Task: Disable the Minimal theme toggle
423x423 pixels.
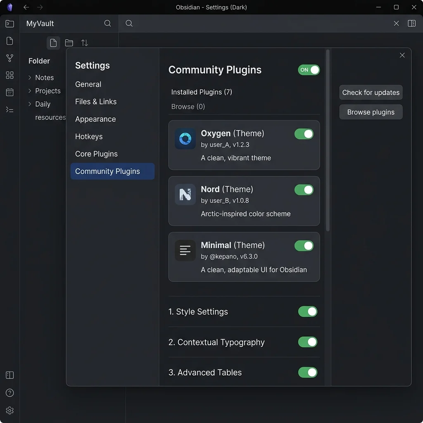Action: tap(304, 246)
